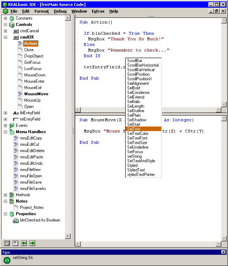Select the Close event of cmdOK
The width and height of the screenshot is (228, 266).
coord(29,50)
